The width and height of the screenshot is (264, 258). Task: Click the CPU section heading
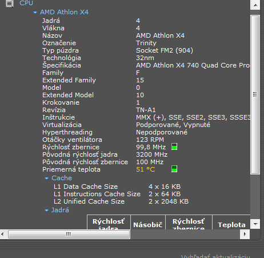(26, 3)
